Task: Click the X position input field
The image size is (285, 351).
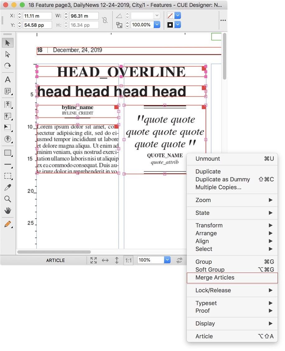Action: pyautogui.click(x=37, y=16)
